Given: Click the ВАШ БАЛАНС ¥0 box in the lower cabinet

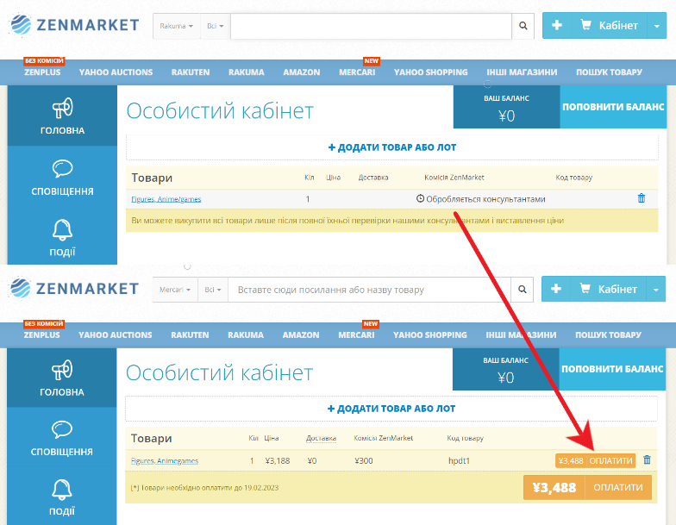Looking at the screenshot, I should [505, 369].
